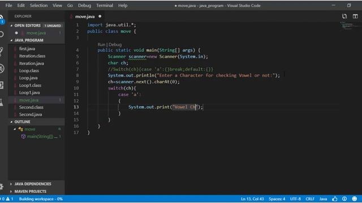Open the Debug view in activity bar
This screenshot has width=362, height=203.
click(1, 68)
